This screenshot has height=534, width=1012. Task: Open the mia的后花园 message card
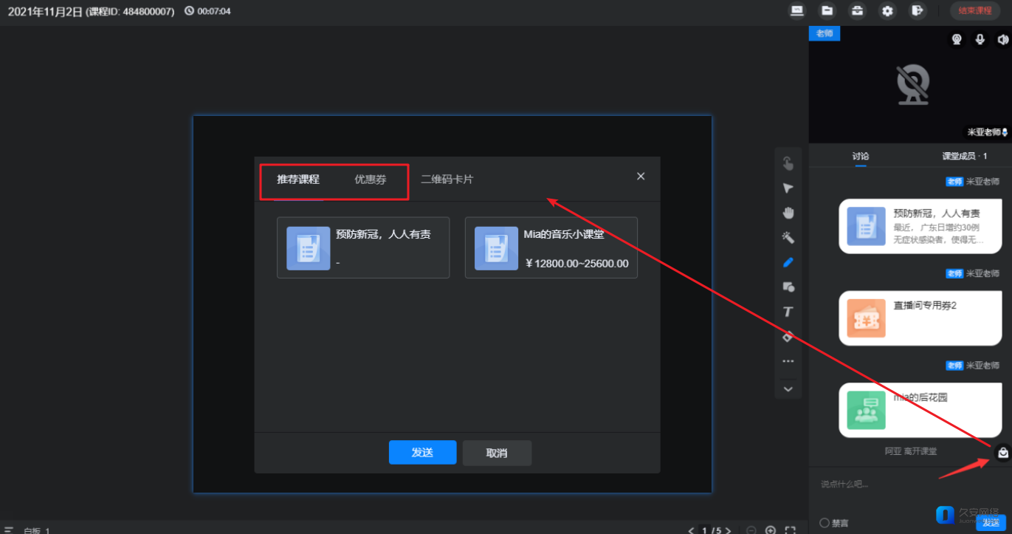920,410
